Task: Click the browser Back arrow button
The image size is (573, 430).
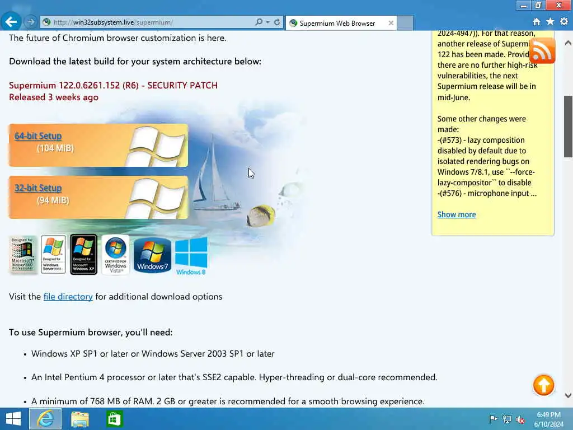Action: [x=11, y=22]
